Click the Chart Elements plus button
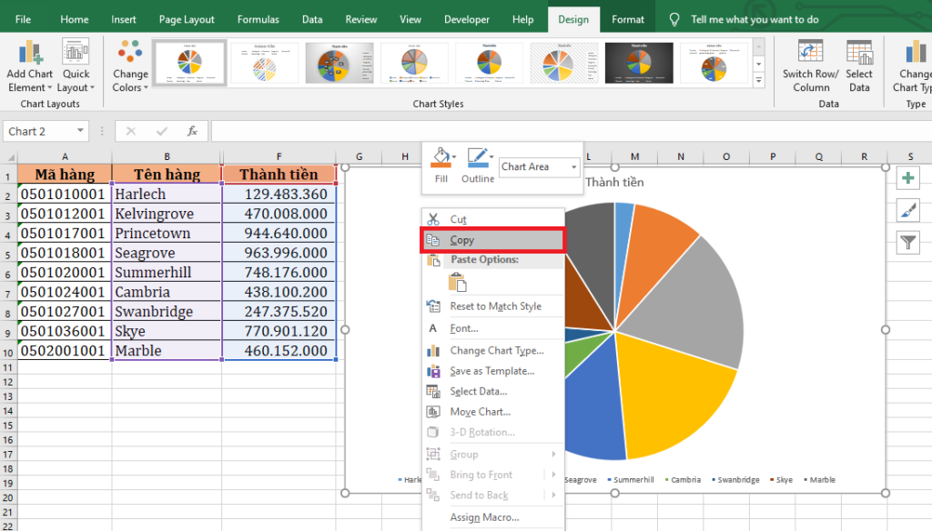The height and width of the screenshot is (531, 932). 908,178
